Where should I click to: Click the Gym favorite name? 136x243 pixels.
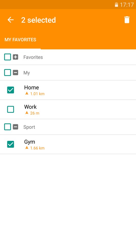[29, 142]
